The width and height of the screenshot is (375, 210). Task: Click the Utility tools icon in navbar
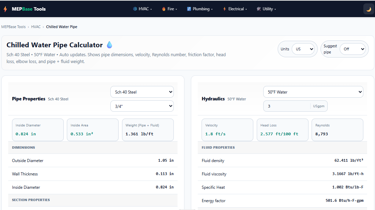tap(259, 9)
